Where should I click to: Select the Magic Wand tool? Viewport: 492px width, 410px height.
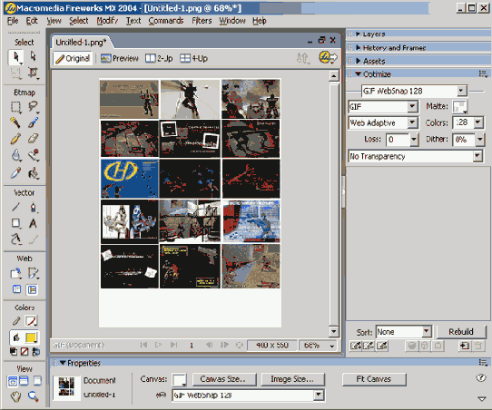click(x=15, y=122)
